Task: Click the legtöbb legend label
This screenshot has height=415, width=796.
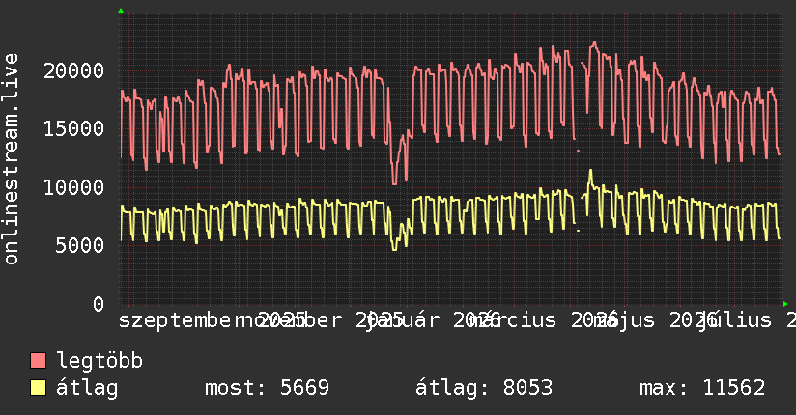Action: [x=99, y=361]
